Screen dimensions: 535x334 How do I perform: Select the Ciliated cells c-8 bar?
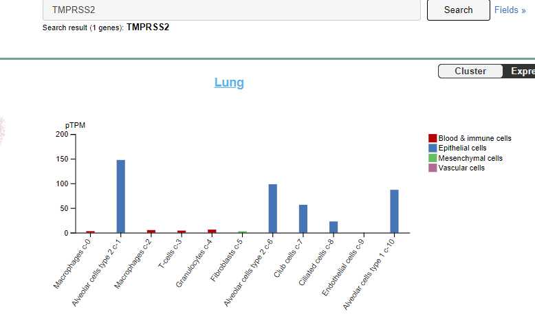(x=334, y=227)
